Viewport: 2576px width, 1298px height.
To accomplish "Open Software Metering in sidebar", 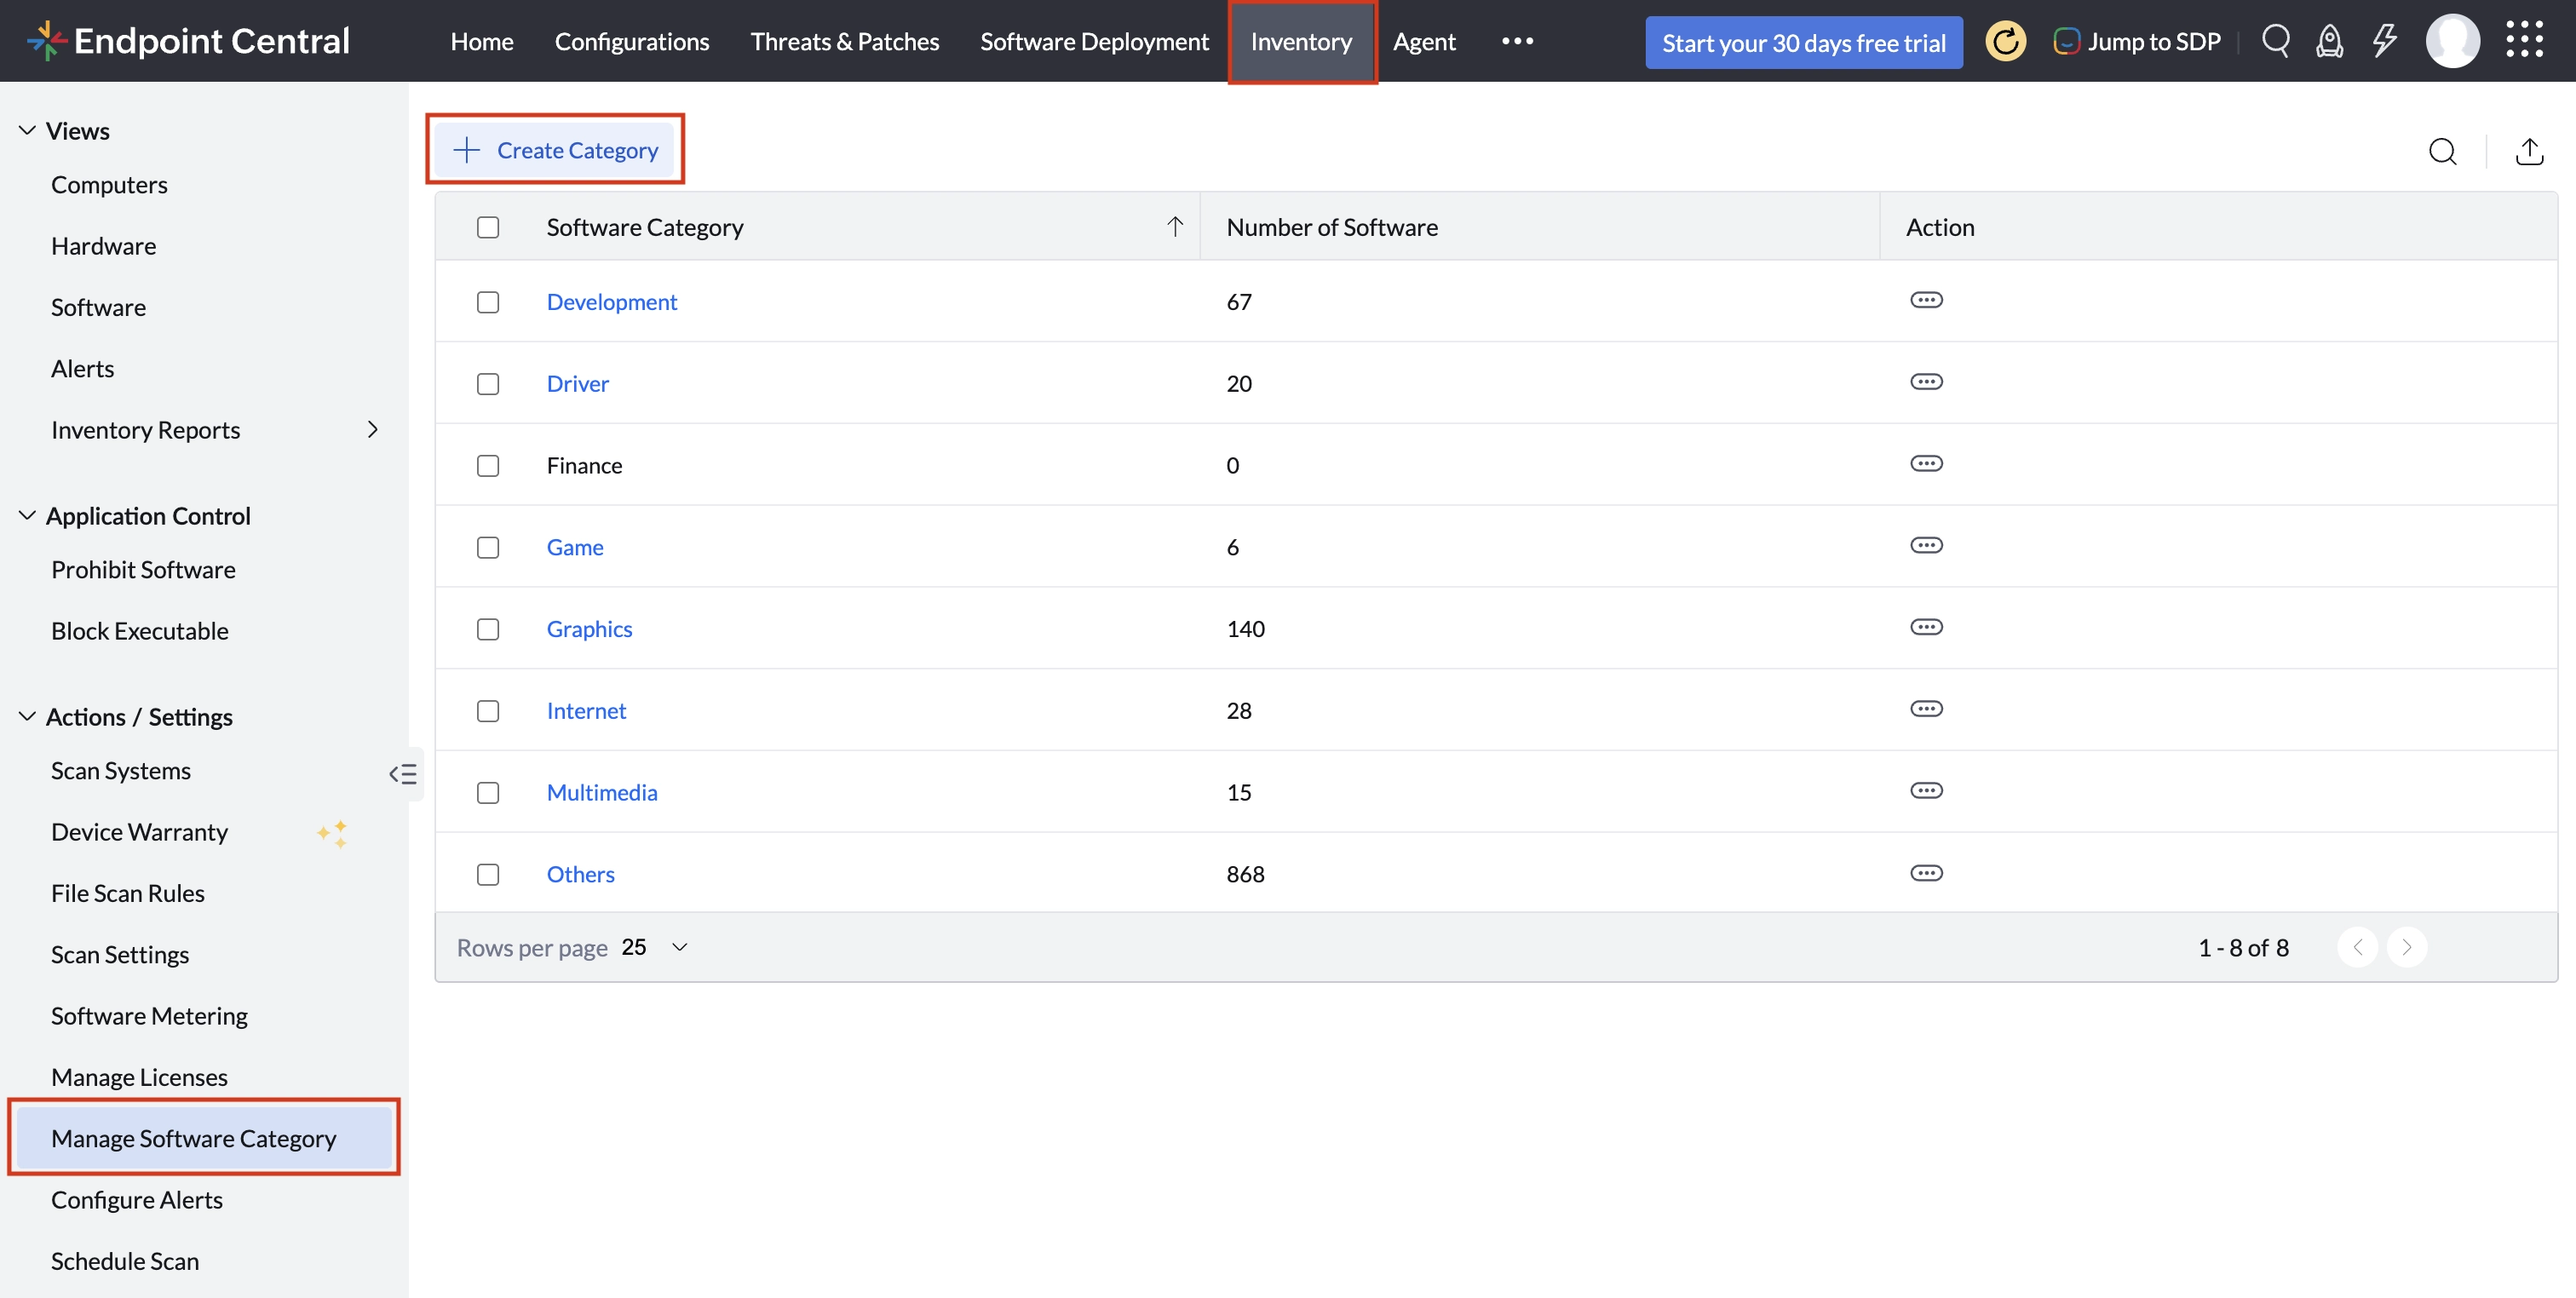I will [149, 1016].
